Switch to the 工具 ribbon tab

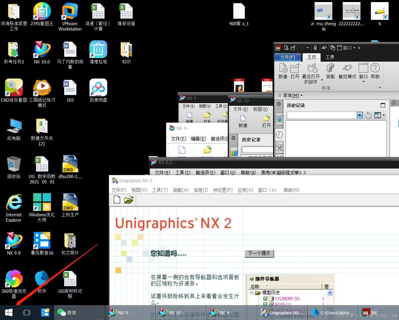coord(330,57)
